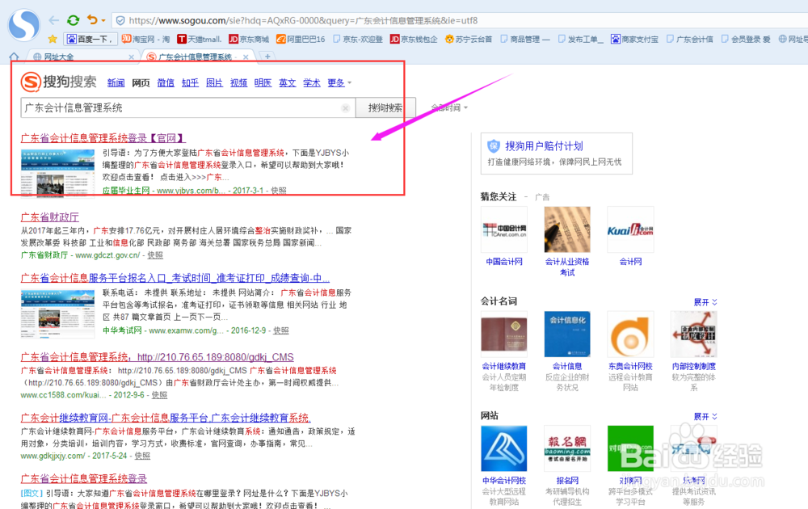Click the Sogou browser logo avatar
Screen dimensions: 808x509
click(x=24, y=24)
